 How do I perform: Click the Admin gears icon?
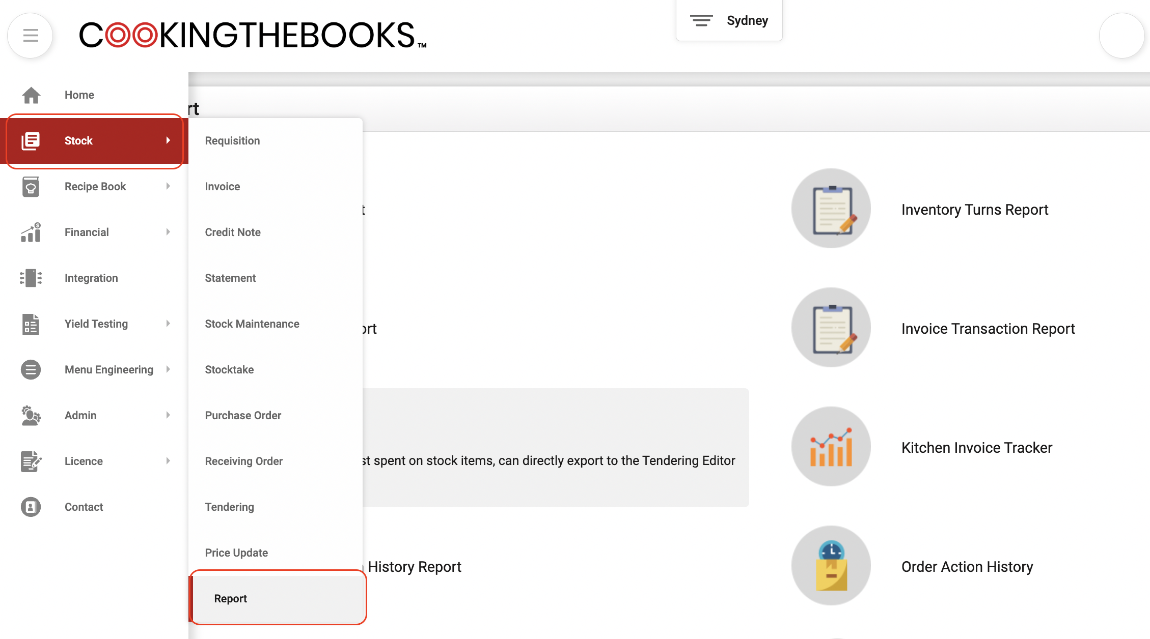(x=31, y=416)
